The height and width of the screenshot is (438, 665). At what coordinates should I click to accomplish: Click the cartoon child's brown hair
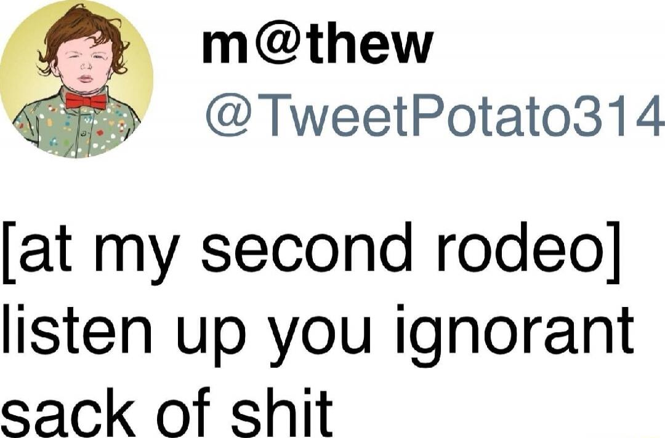pos(81,36)
